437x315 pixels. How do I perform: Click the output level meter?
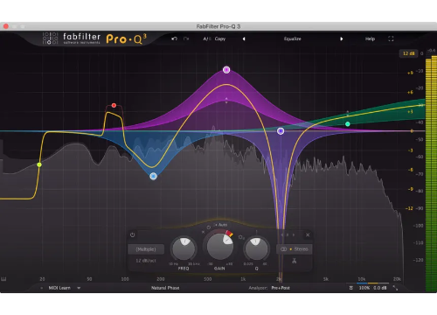click(431, 174)
